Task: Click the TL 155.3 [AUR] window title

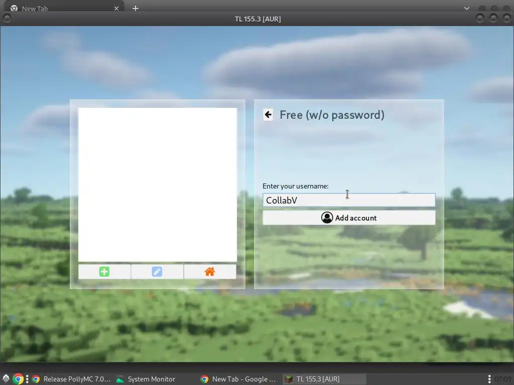Action: coord(258,19)
